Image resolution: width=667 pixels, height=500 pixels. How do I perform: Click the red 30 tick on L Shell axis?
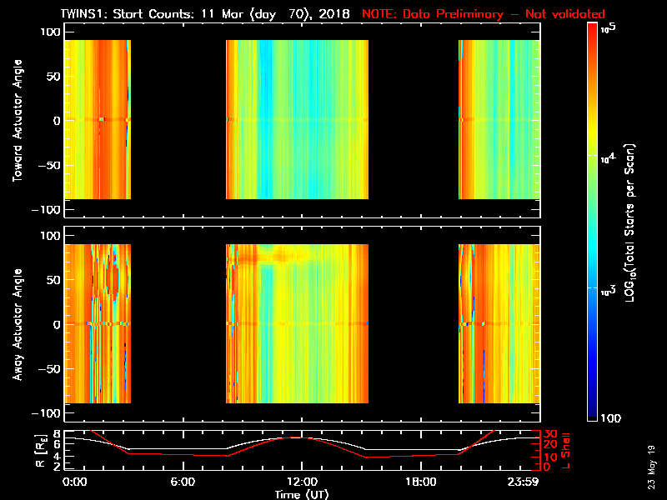pos(550,434)
